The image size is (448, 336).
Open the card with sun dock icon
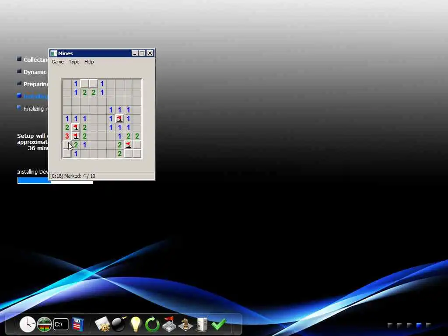[x=102, y=324]
